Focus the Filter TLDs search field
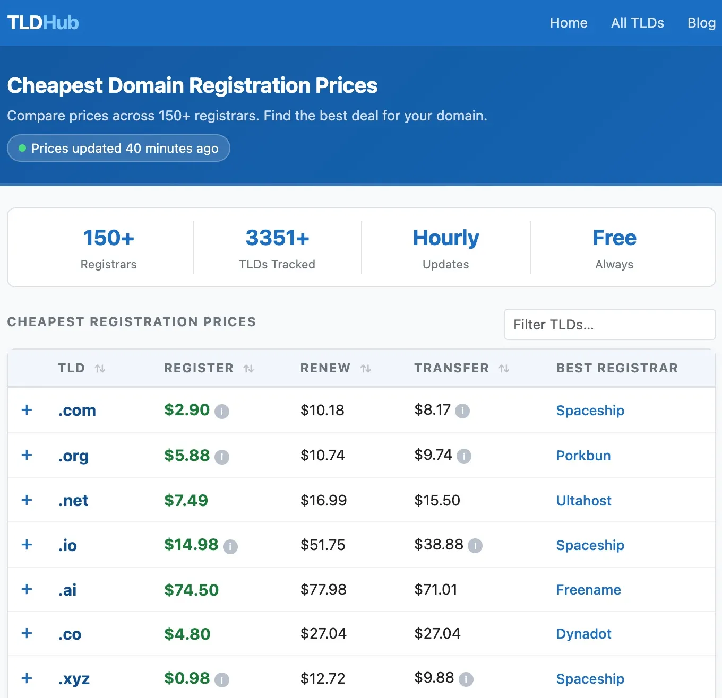 coord(609,325)
